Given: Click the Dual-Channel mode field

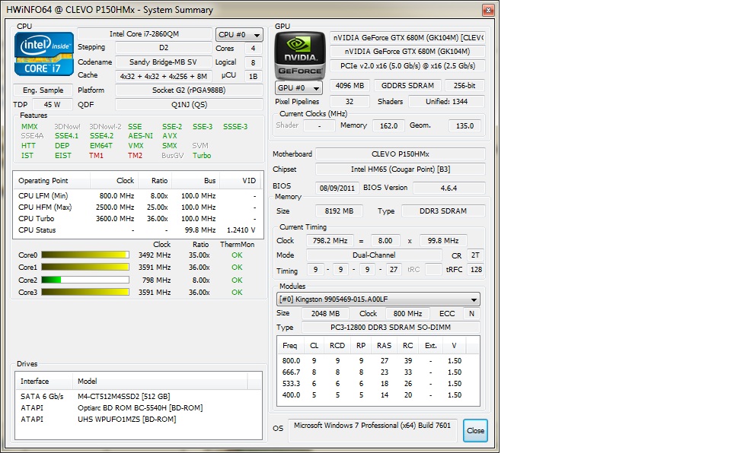Looking at the screenshot, I should tap(374, 255).
